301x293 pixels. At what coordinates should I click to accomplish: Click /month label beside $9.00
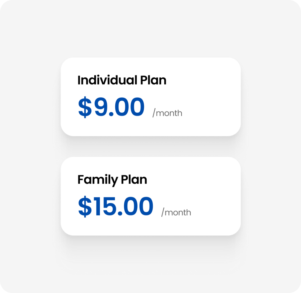(x=167, y=113)
